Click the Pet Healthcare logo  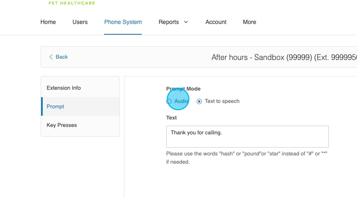[71, 3]
